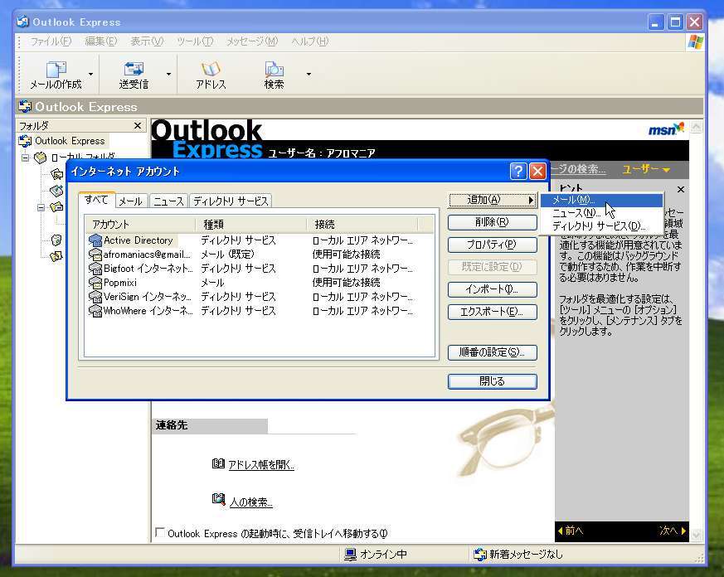Screen dimensions: 724x577
Task: Choose メール(M)... from the 追加 submenu
Action: [601, 200]
